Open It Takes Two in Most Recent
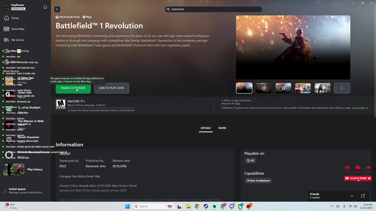Image resolution: width=376 pixels, height=211 pixels. [x=25, y=80]
